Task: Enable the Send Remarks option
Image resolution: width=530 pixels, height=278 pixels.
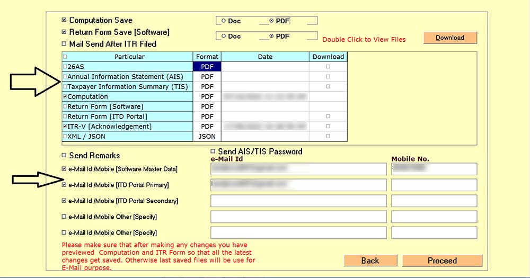Action: click(64, 156)
